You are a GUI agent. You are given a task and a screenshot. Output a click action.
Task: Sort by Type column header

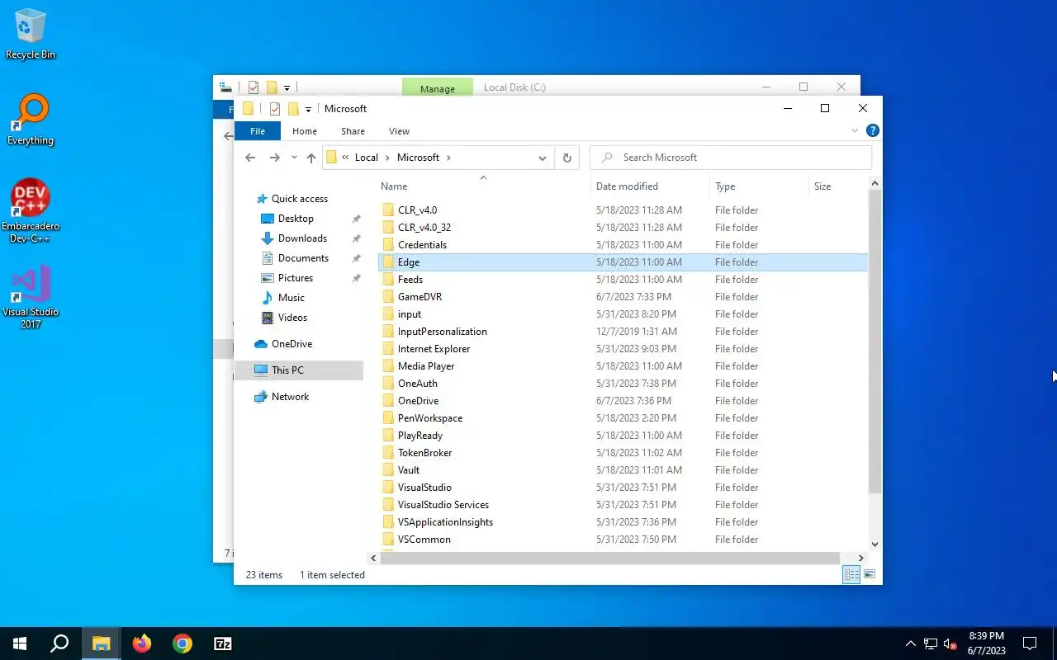tap(760, 186)
